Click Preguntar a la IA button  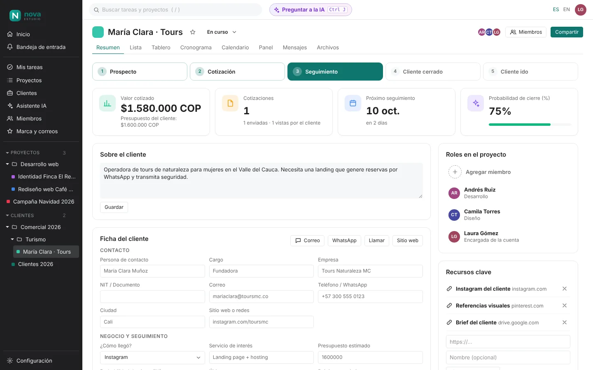tap(311, 10)
